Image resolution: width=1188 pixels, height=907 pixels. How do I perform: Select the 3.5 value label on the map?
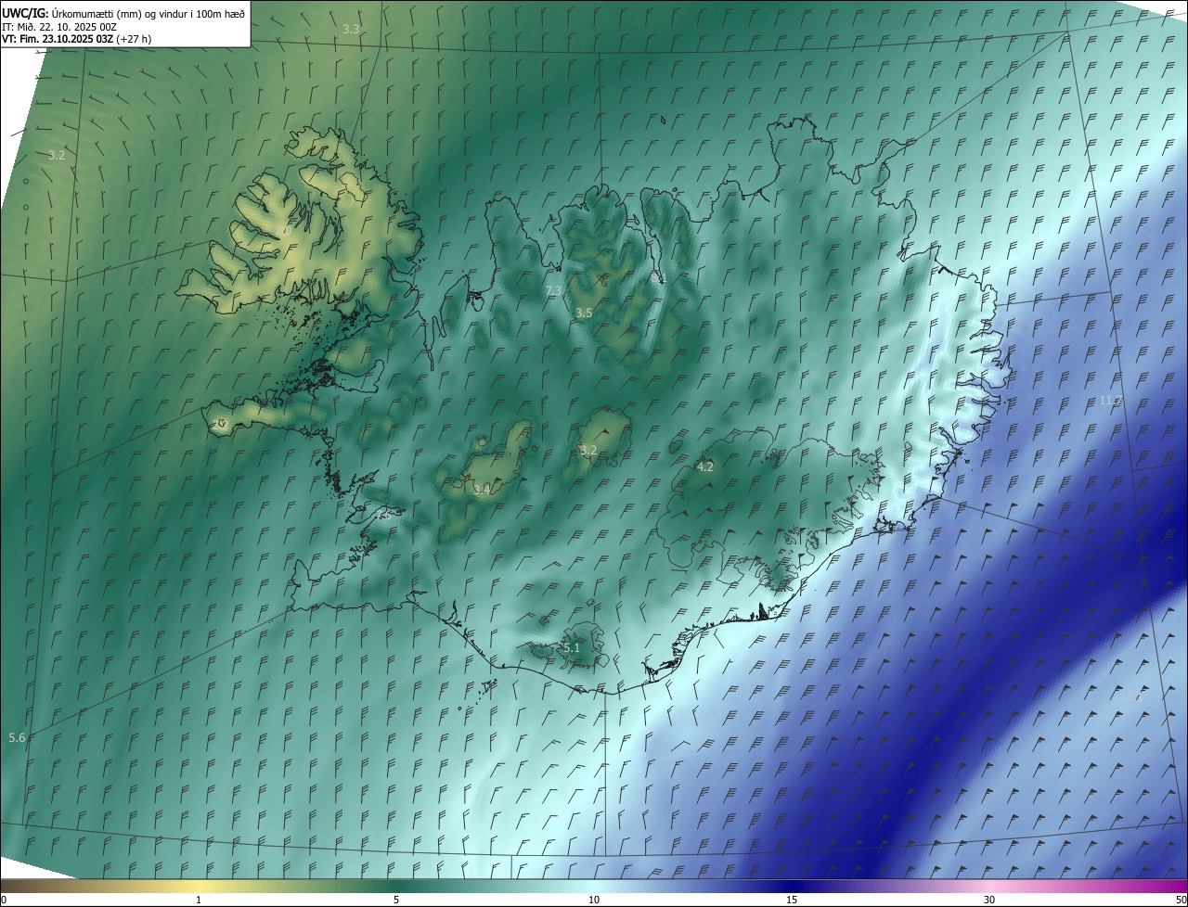pyautogui.click(x=583, y=313)
